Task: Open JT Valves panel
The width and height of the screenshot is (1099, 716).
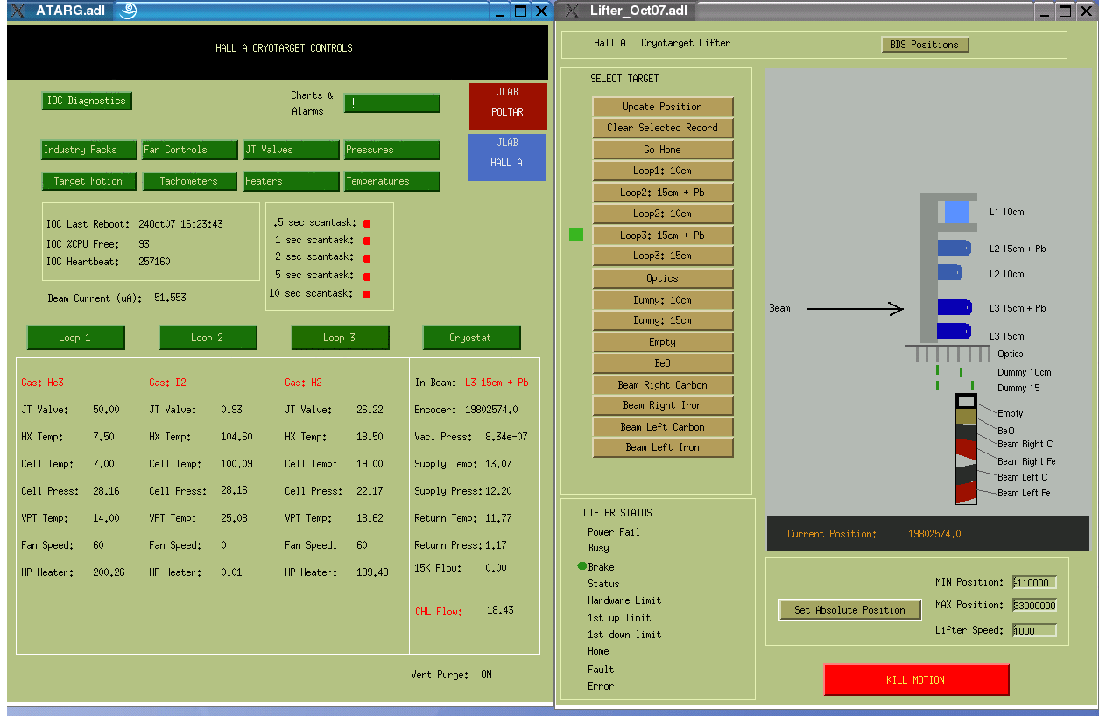Action: 291,150
